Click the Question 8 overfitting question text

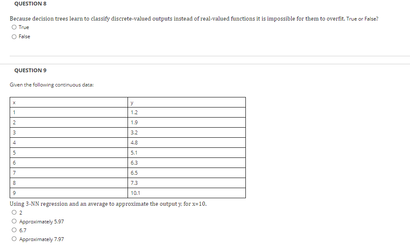[193, 18]
